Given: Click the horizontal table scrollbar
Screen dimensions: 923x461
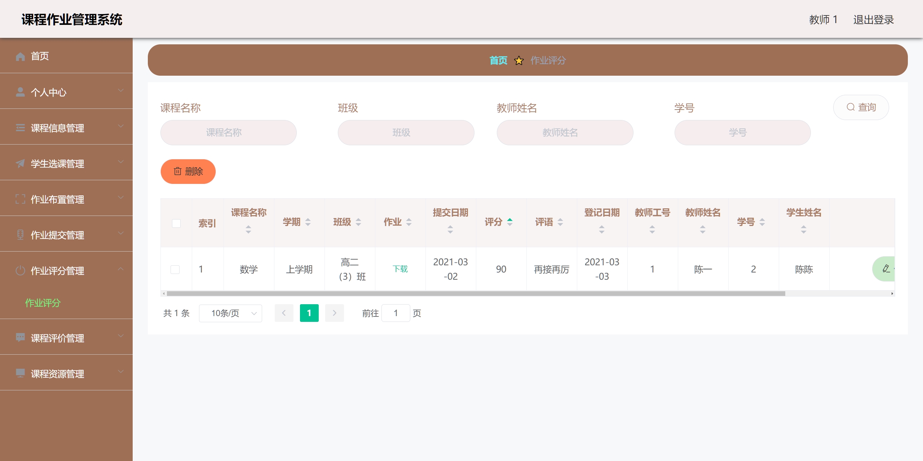Looking at the screenshot, I should (476, 294).
